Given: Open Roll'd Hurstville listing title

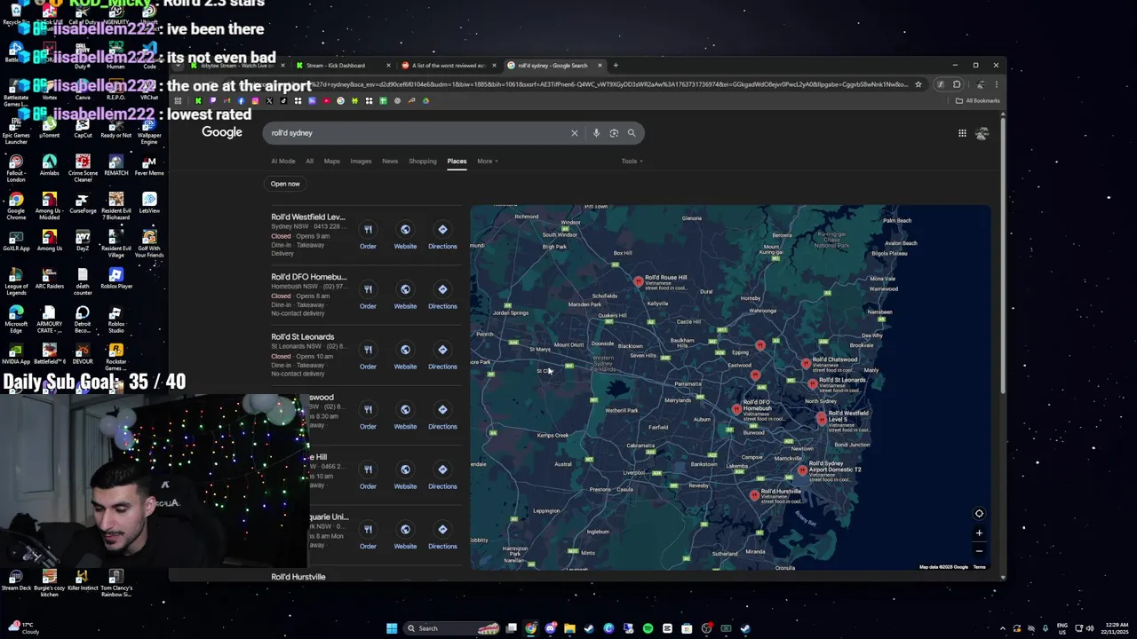Looking at the screenshot, I should (x=298, y=577).
